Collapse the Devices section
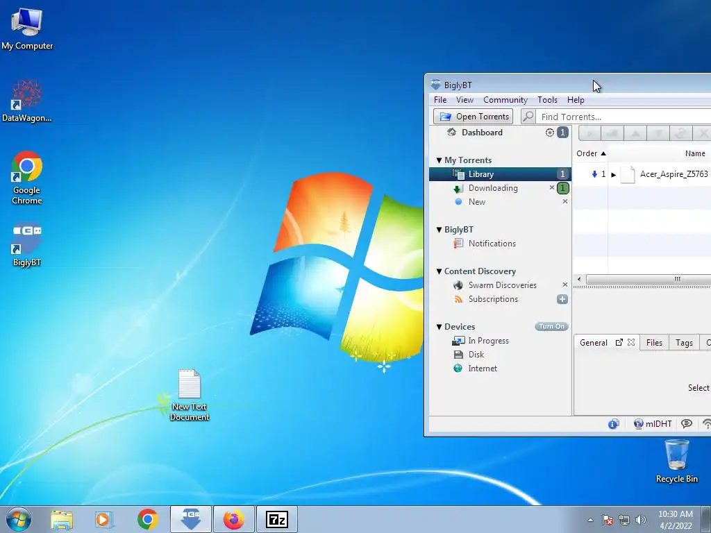 [439, 327]
